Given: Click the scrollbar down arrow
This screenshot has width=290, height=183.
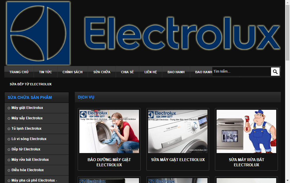Looking at the screenshot, I should point(287,180).
